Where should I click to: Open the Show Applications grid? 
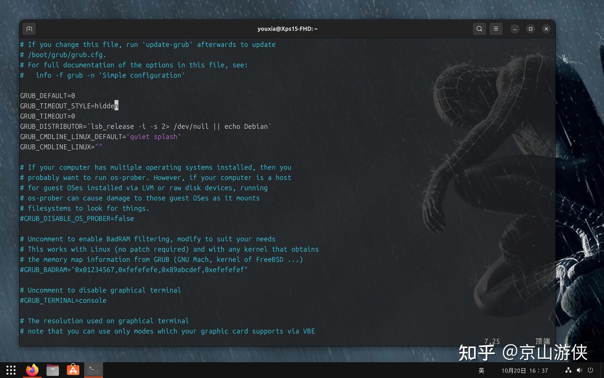[x=10, y=370]
